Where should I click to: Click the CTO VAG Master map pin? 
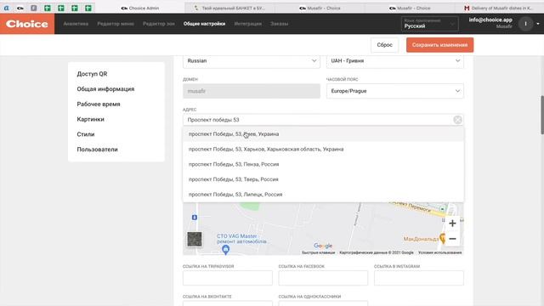click(225, 249)
